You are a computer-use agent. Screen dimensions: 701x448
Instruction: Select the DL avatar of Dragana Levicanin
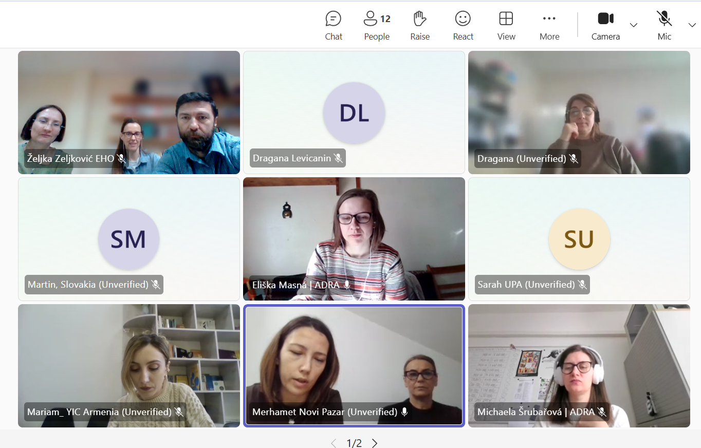tap(354, 113)
